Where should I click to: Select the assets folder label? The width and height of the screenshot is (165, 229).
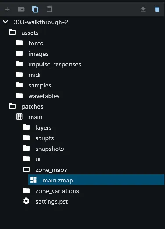[x=30, y=33]
